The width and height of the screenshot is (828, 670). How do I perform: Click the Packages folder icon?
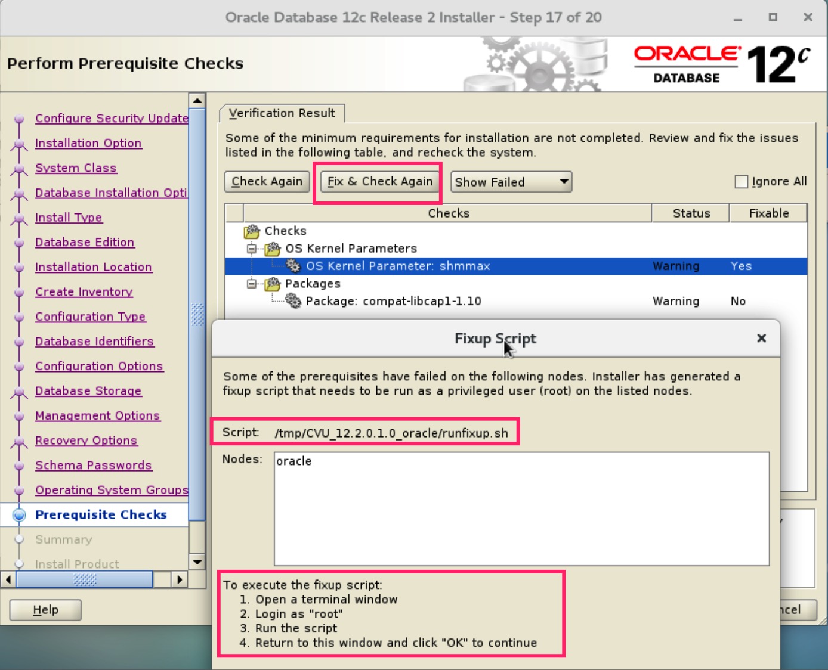point(273,284)
